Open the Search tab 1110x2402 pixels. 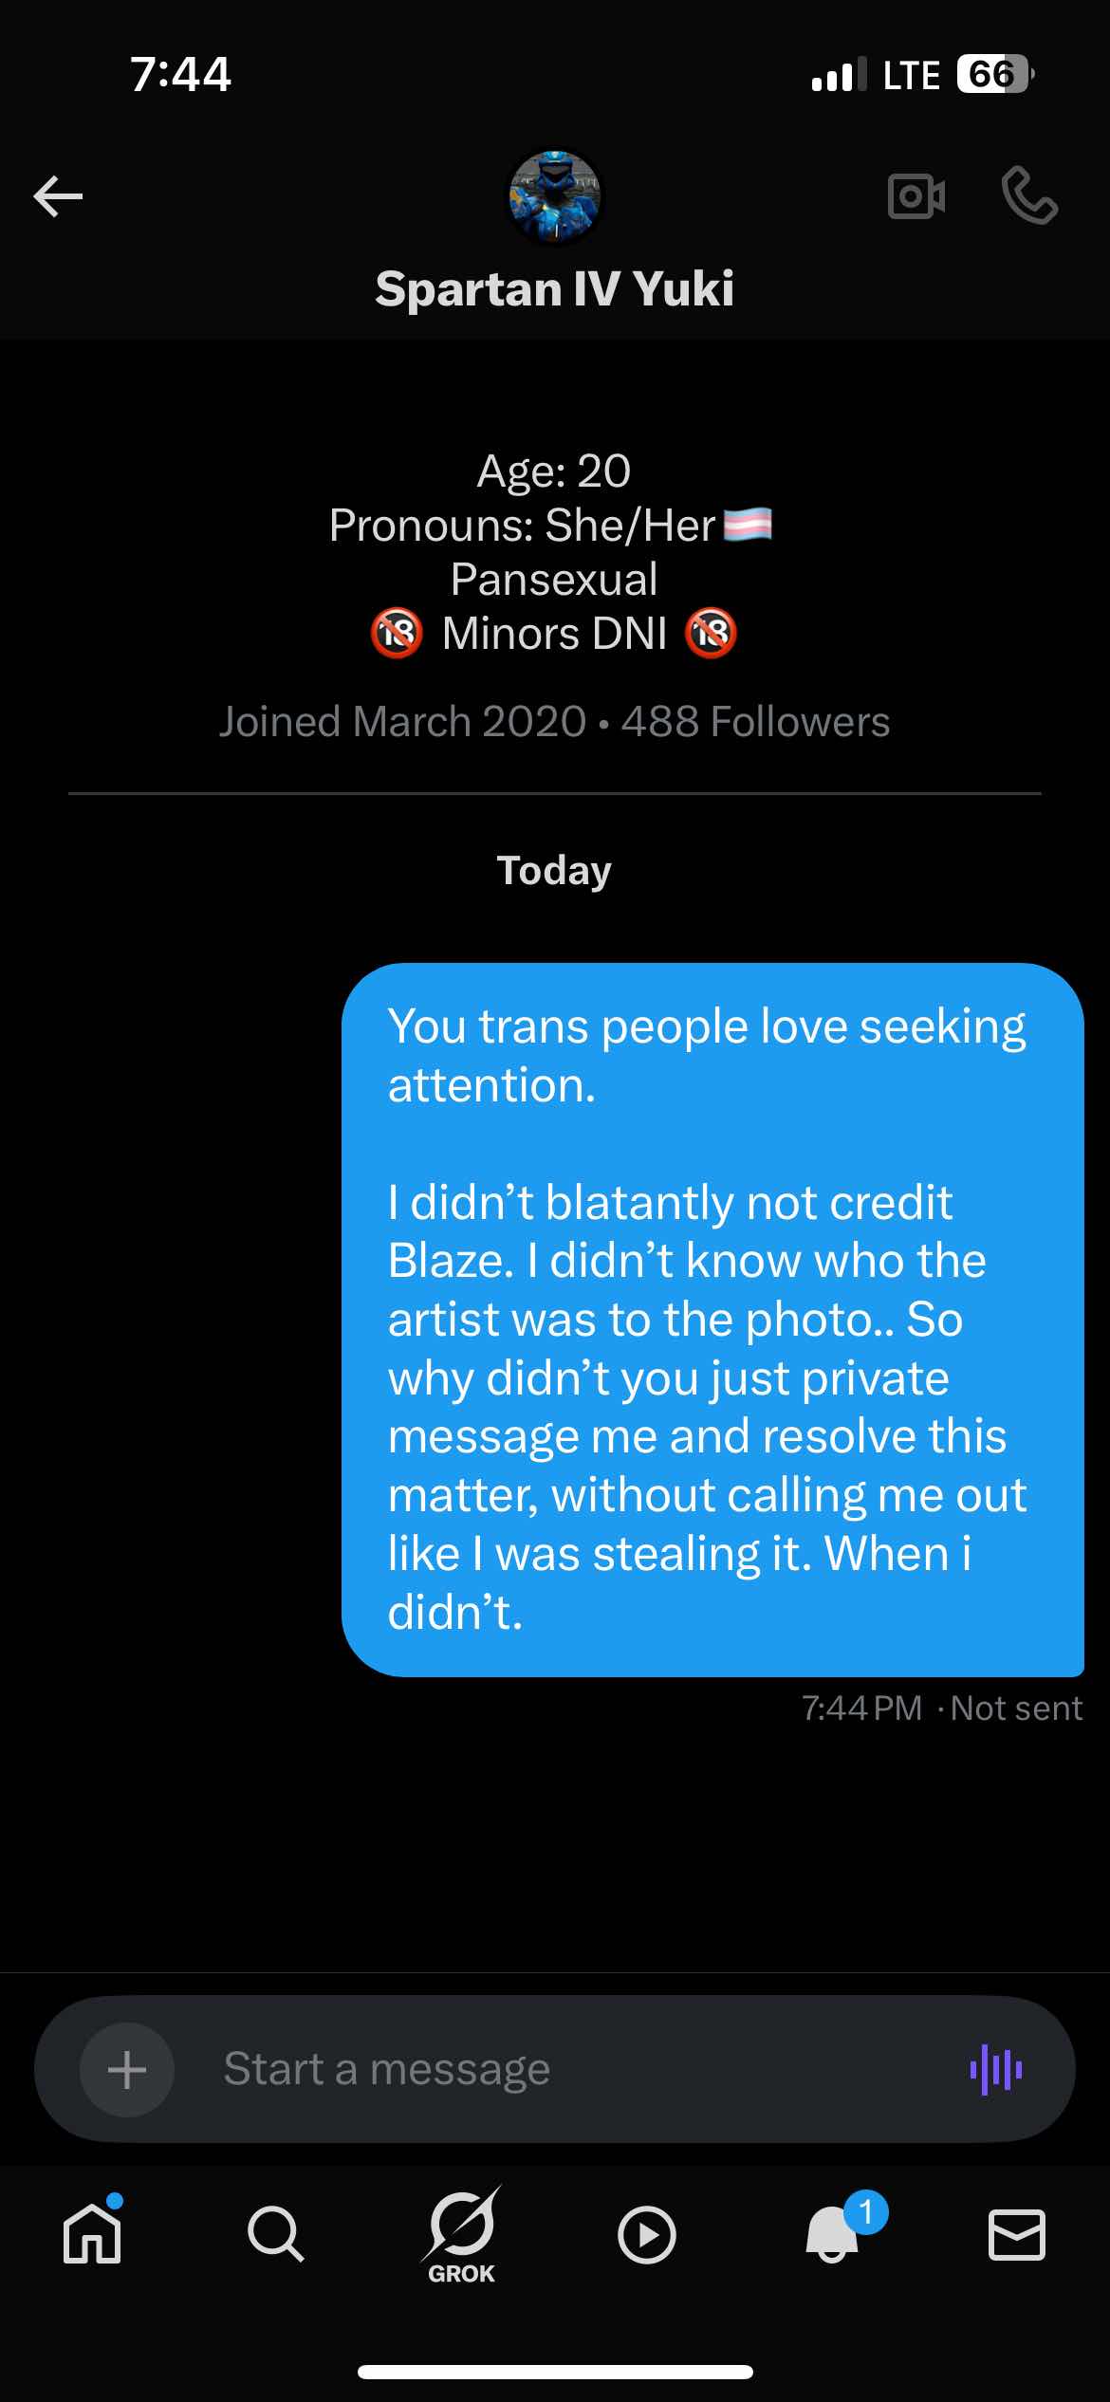point(276,2234)
